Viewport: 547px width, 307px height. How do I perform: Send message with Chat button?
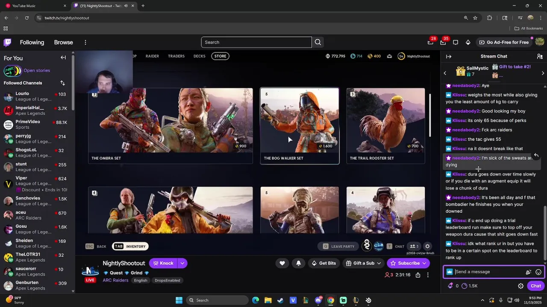pos(536,286)
